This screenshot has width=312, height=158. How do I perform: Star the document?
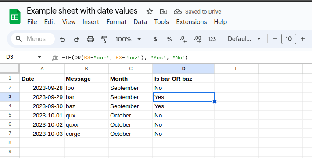click(x=150, y=11)
